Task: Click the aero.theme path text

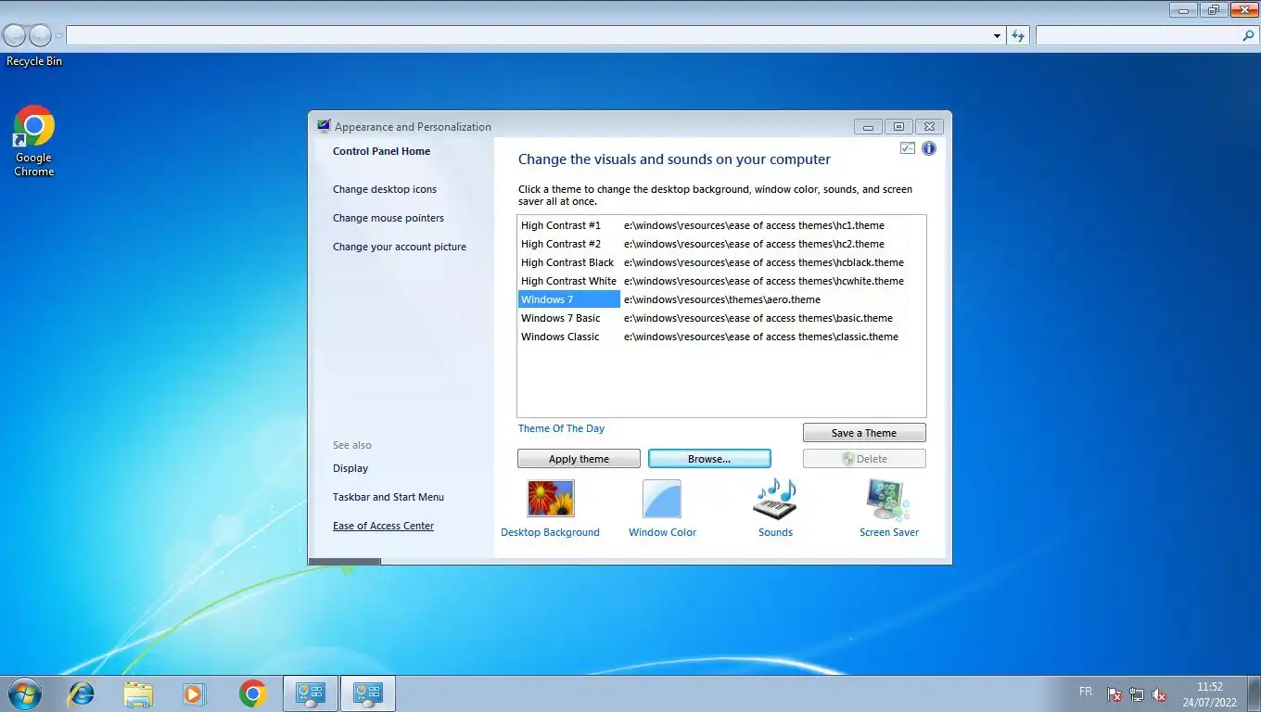Action: [722, 299]
